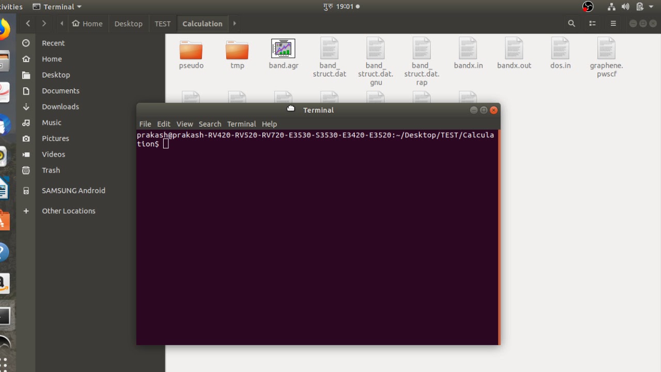Open the Terminal Help menu
This screenshot has width=661, height=372.
coord(269,124)
